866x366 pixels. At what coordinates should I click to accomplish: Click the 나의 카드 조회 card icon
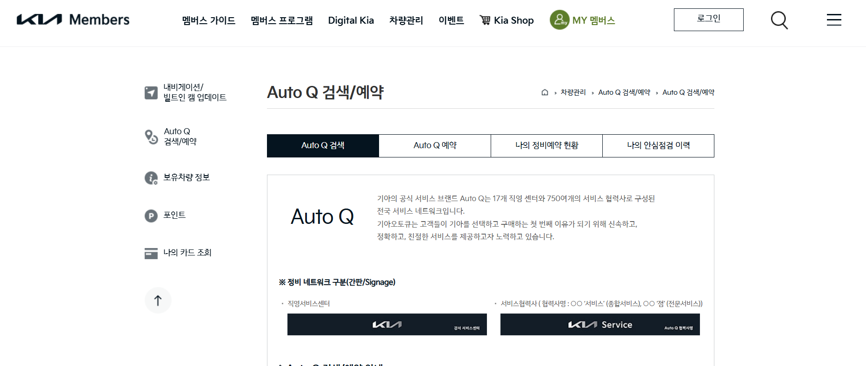pos(151,253)
